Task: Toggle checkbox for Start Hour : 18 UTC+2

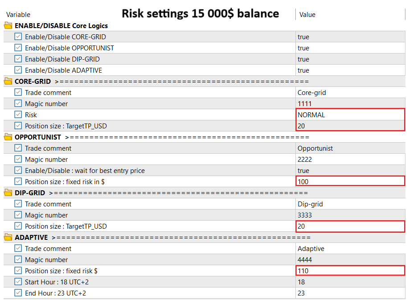Action: coord(18,282)
